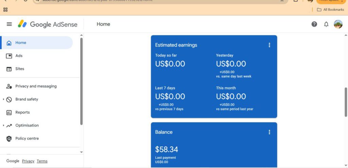Click the Sites icon in sidebar

click(9, 69)
